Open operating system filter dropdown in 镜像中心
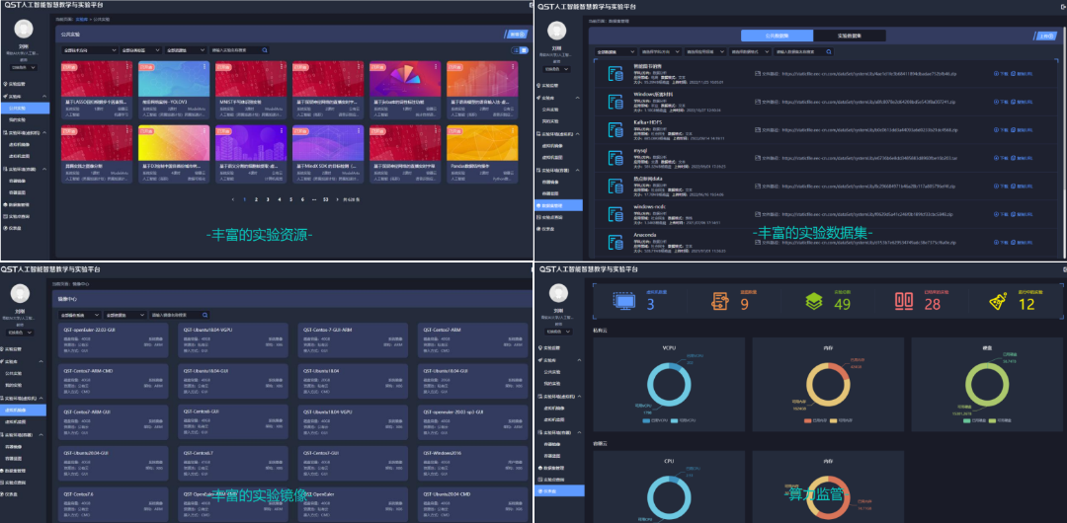This screenshot has height=523, width=1067. 80,315
